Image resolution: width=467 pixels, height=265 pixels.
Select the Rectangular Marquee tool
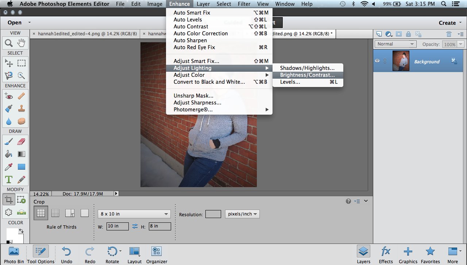[21, 63]
